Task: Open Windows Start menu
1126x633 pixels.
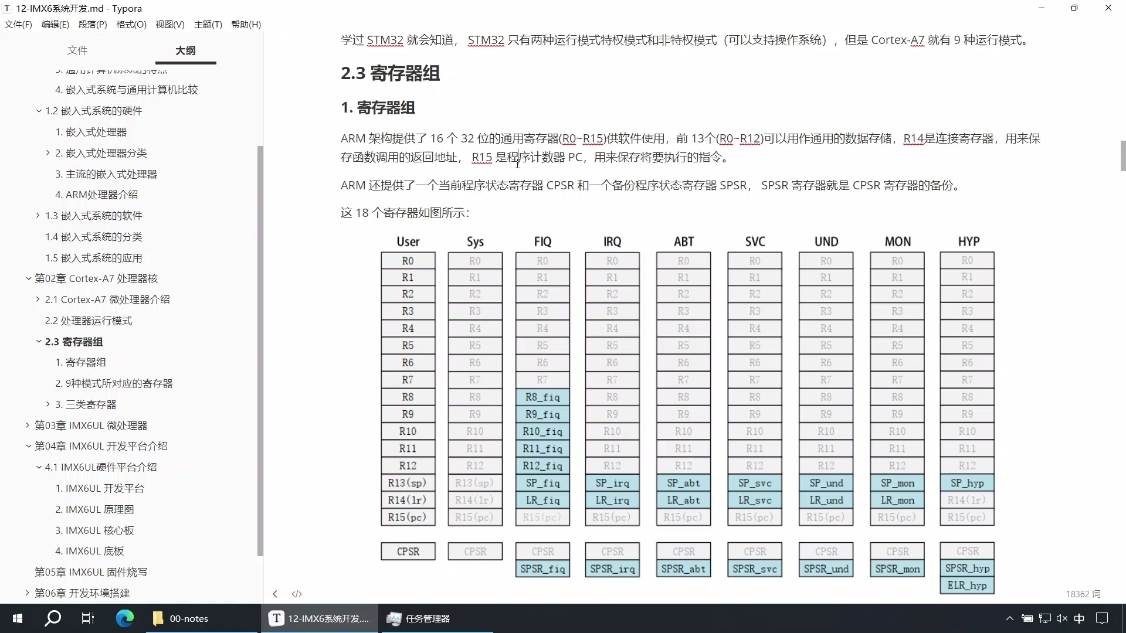Action: coord(18,618)
